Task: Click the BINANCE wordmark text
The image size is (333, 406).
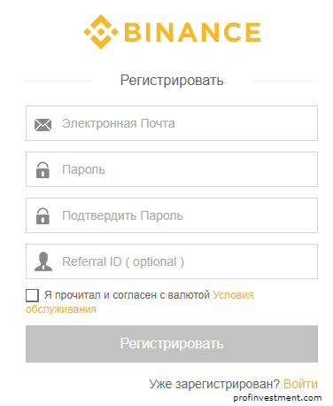Action: (192, 32)
